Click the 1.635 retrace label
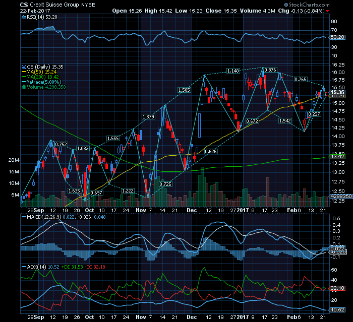Screen dimensions: 353x322 coord(74,191)
